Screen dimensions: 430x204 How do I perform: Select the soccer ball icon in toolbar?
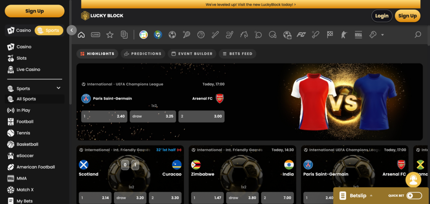click(172, 35)
